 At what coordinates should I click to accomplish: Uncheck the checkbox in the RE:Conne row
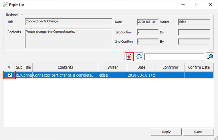pyautogui.click(x=9, y=75)
